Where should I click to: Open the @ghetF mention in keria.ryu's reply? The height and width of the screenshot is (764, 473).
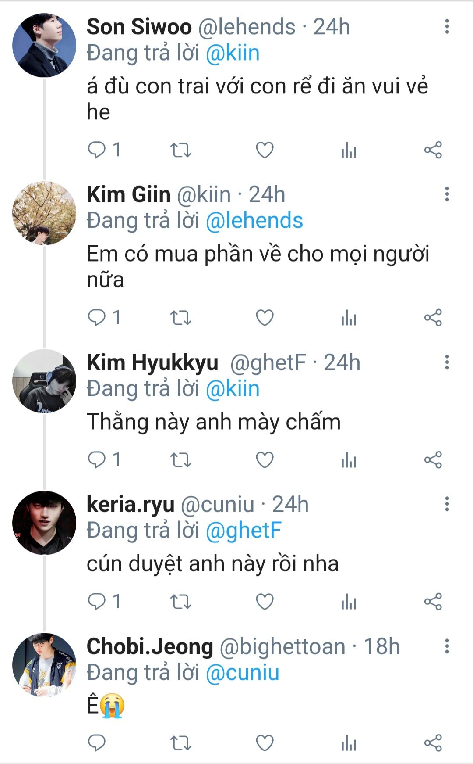click(243, 531)
